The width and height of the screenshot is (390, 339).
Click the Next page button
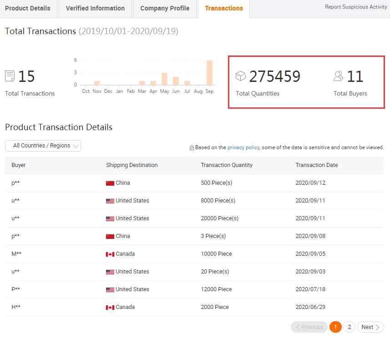point(370,327)
